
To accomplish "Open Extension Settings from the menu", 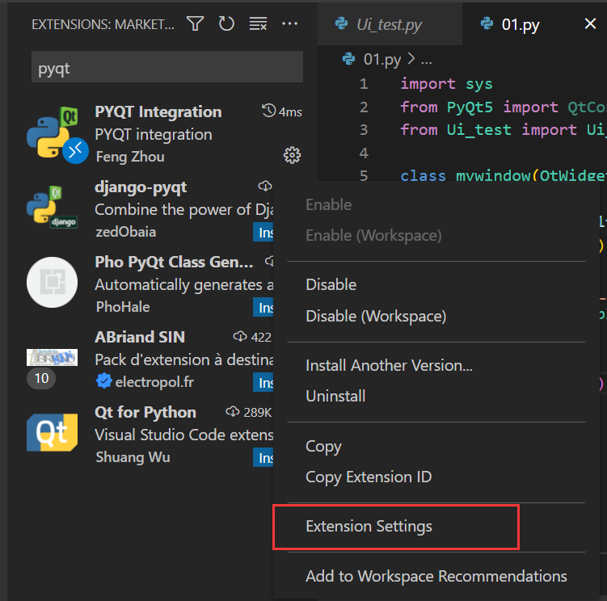I will click(436, 527).
